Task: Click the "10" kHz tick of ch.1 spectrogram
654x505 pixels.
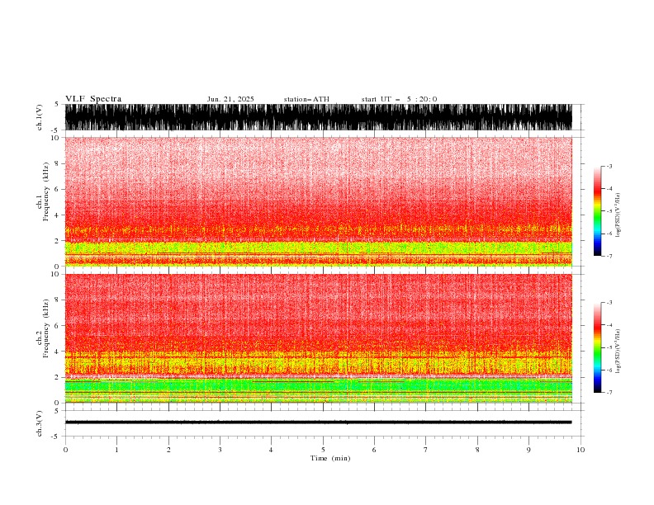Action: click(55, 138)
